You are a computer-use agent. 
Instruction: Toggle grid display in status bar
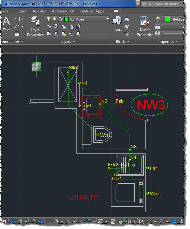coord(12,221)
